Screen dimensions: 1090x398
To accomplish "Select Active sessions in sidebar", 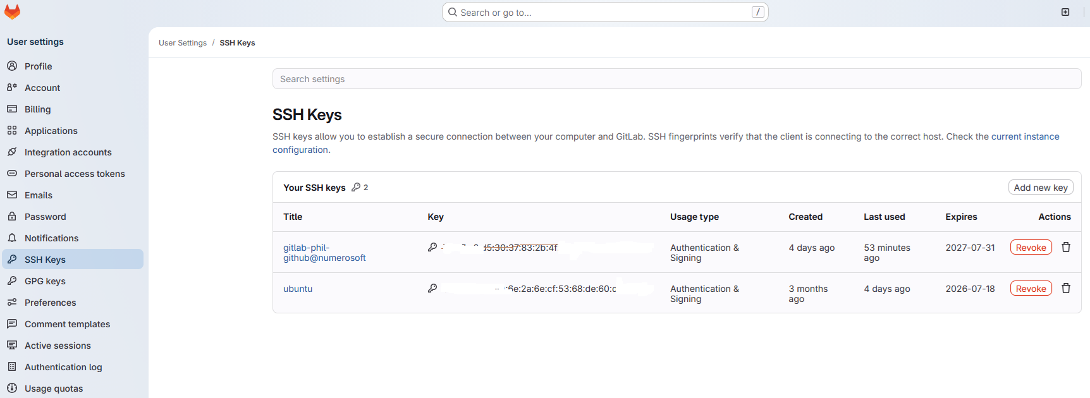I will [58, 346].
